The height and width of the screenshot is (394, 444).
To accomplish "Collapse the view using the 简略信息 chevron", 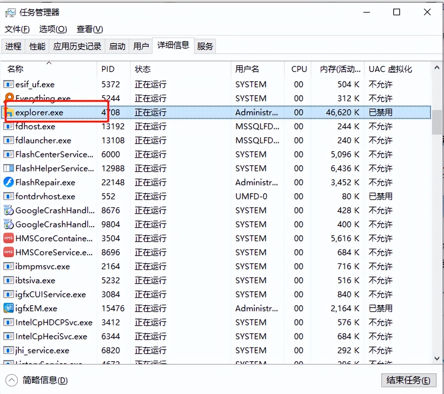I will tap(12, 380).
